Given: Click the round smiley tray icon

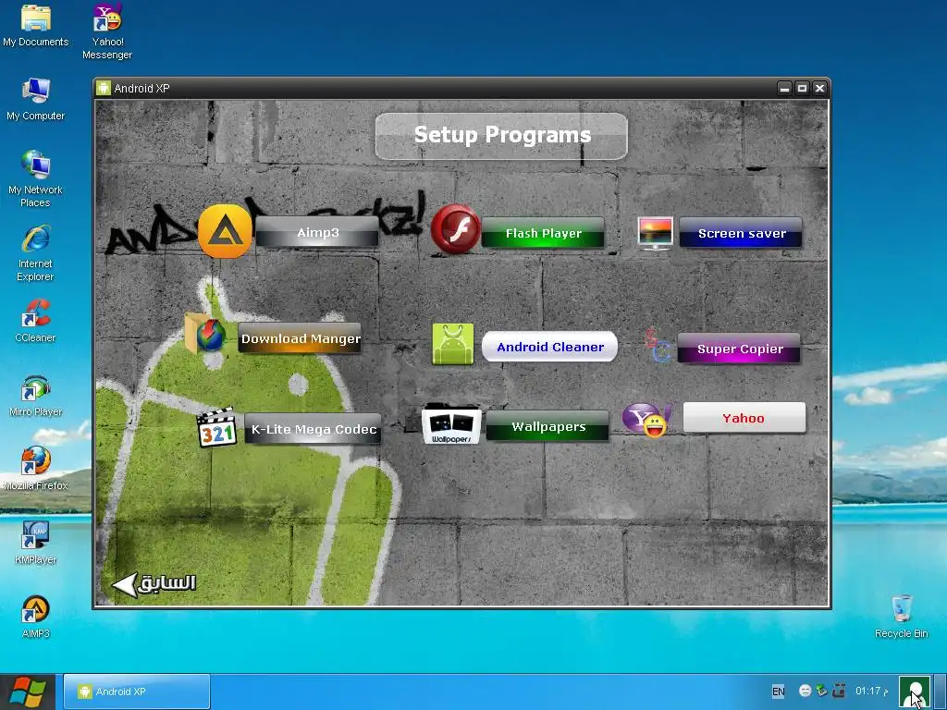Looking at the screenshot, I should (x=806, y=691).
